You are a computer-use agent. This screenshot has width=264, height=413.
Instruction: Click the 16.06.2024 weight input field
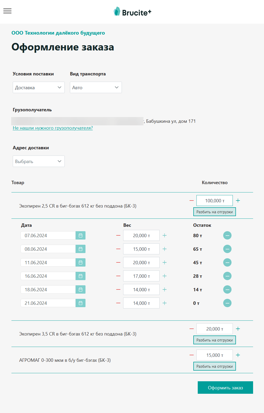click(141, 276)
